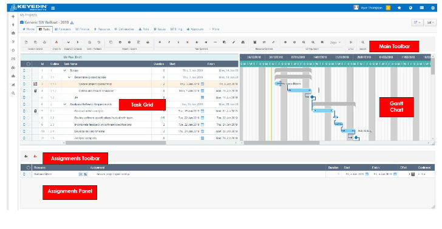Screen dimensions: 442x229
Task: Click the find binoculars icon in toolbar
Action: tap(243, 43)
